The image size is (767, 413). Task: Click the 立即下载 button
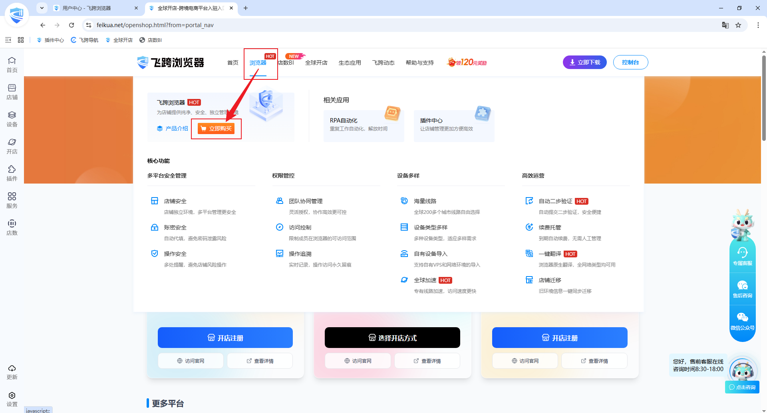pos(585,62)
